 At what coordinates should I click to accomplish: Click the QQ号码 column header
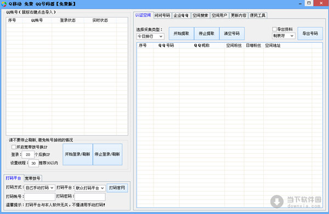pos(166,45)
